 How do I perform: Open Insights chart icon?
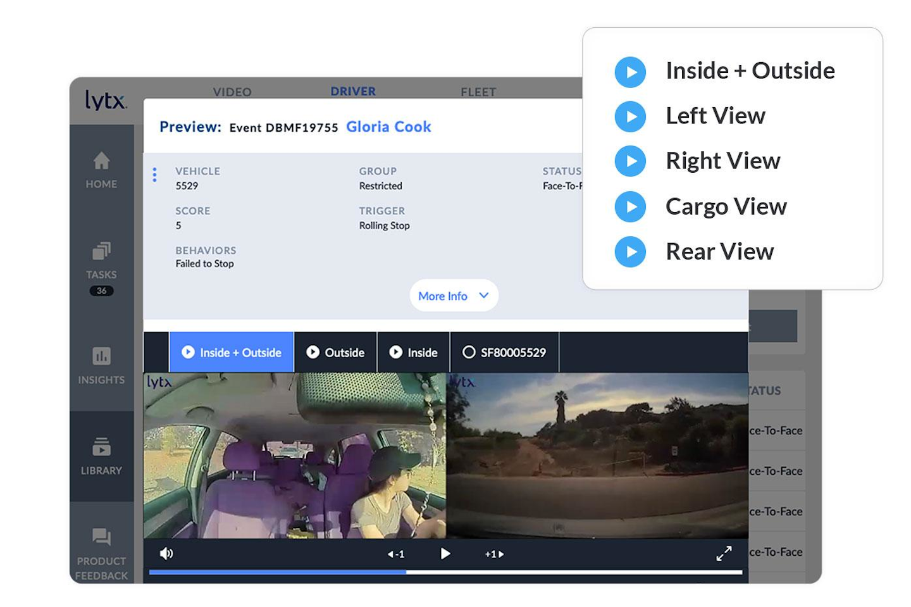click(101, 356)
